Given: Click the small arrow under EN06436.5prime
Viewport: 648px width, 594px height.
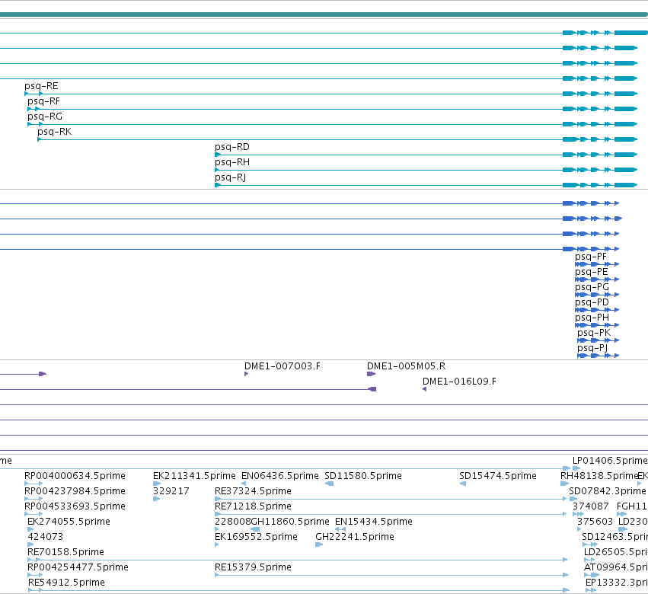Looking at the screenshot, I should (244, 484).
